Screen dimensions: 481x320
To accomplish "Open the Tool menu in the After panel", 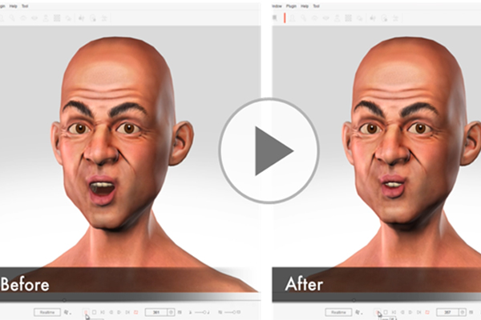I will pos(316,6).
